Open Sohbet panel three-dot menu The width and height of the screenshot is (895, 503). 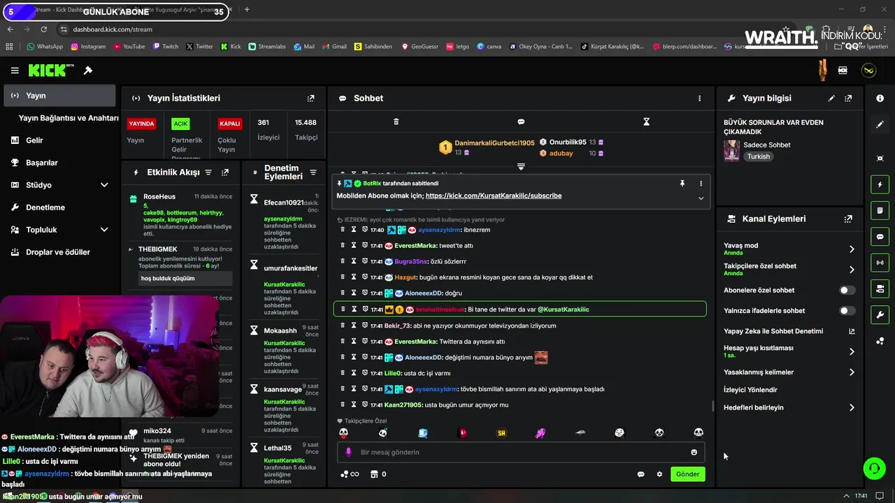click(699, 99)
